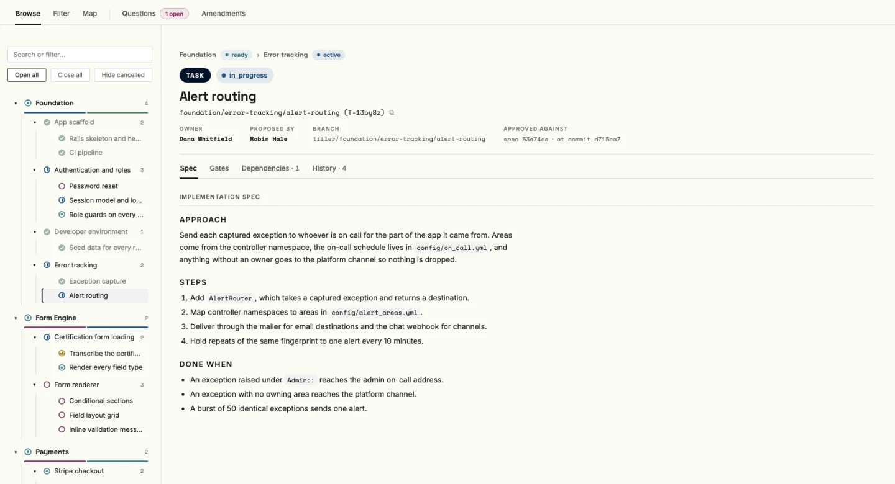Screen dimensions: 895x484
Task: Open the Map tab
Action: (x=89, y=13)
